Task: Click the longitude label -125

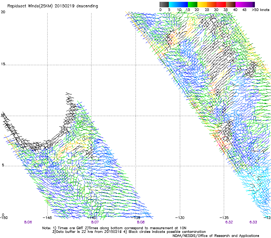Action: (224, 217)
